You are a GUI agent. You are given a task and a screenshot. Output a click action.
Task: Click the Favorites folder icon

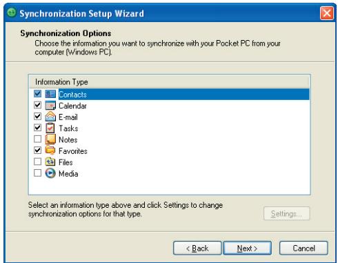click(50, 150)
